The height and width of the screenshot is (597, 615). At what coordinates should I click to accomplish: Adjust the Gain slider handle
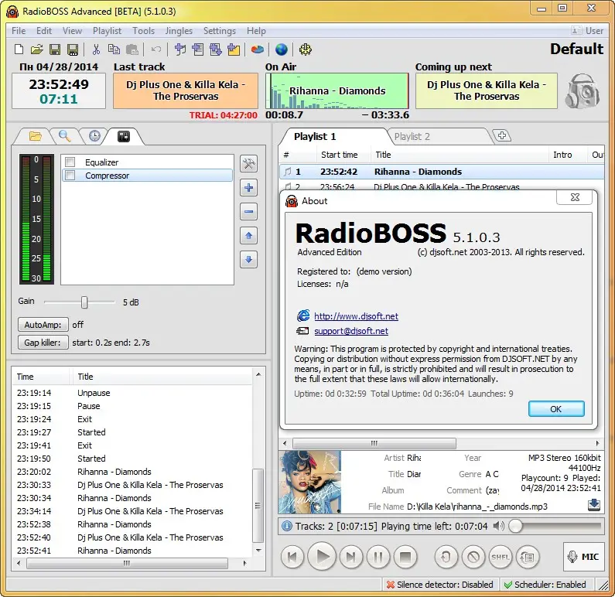(x=84, y=302)
